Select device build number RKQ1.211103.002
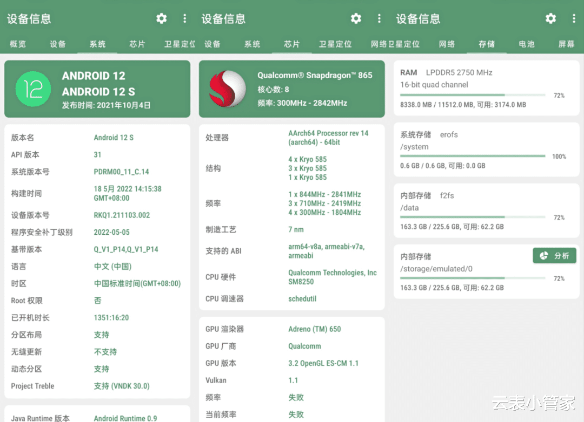The image size is (584, 422). 122,215
